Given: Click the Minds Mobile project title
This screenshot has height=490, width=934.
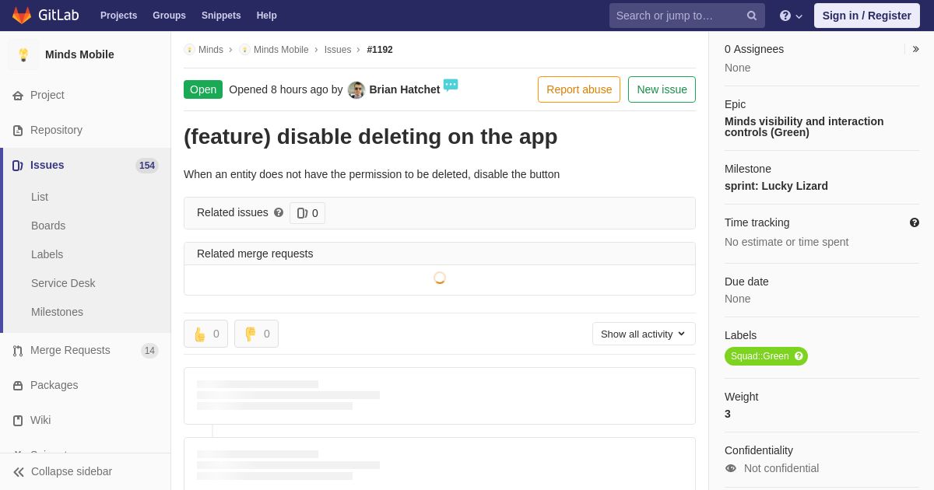Looking at the screenshot, I should point(79,54).
